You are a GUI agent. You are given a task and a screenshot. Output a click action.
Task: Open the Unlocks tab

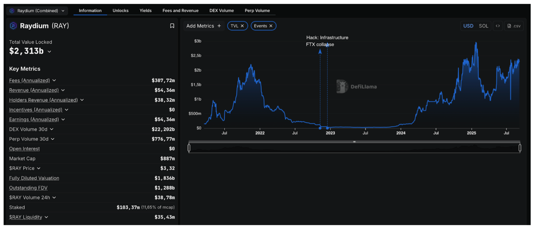[120, 11]
